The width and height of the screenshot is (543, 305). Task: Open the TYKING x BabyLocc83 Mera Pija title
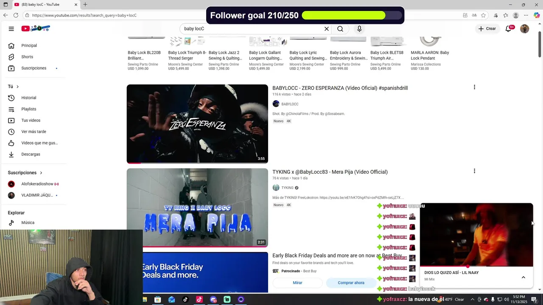330,172
